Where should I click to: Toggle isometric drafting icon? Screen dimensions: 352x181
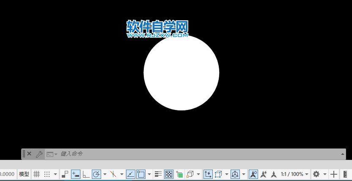tap(113, 174)
